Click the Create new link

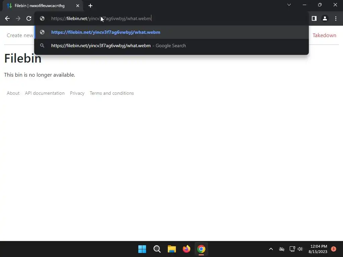tap(20, 35)
